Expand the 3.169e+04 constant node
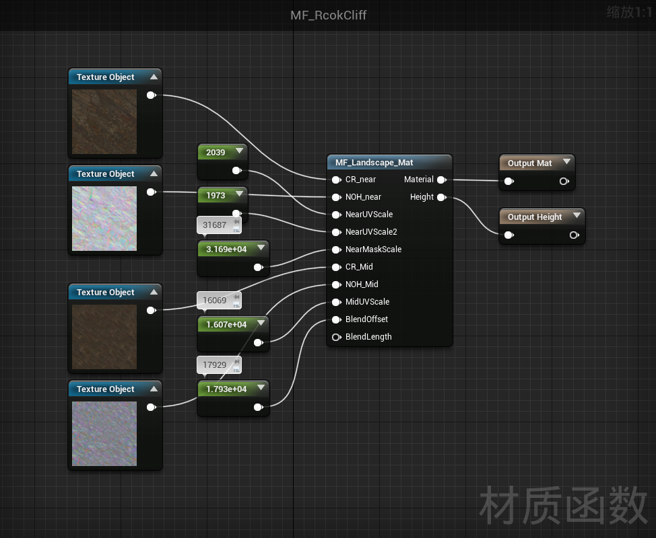 point(261,247)
